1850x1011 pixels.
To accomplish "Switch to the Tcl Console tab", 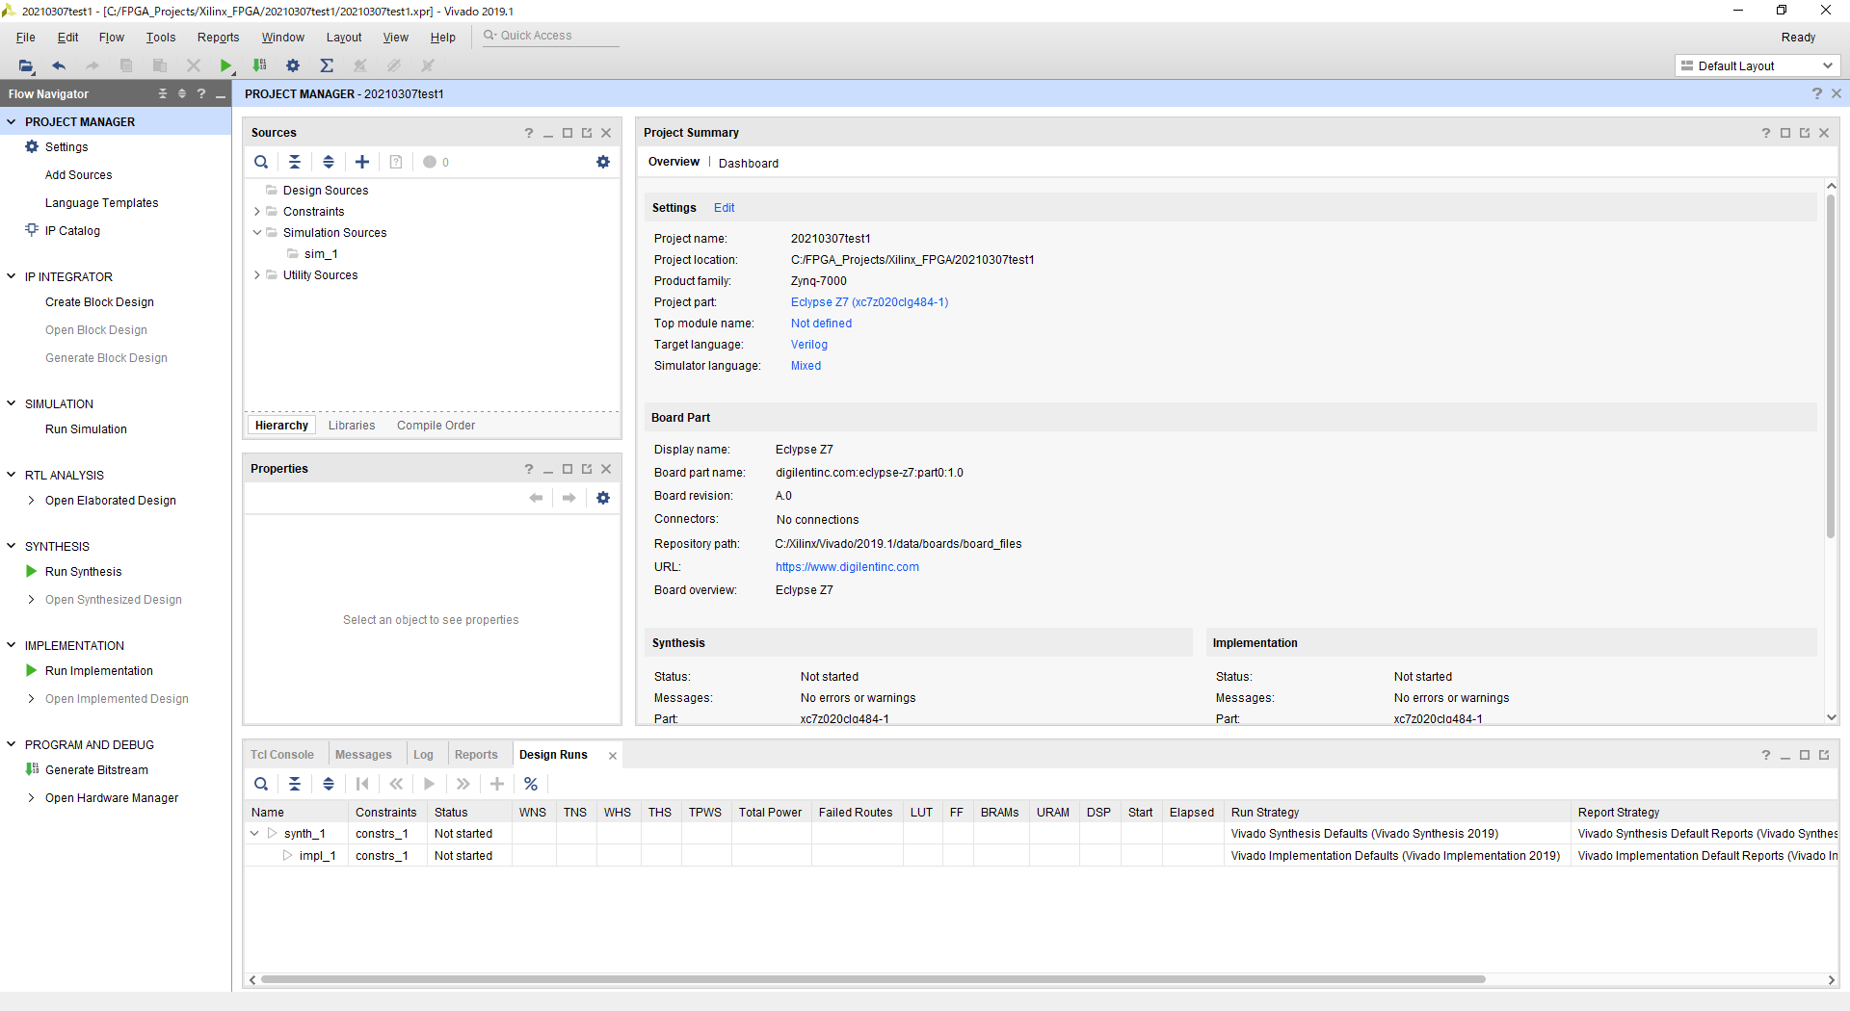I will 282,755.
